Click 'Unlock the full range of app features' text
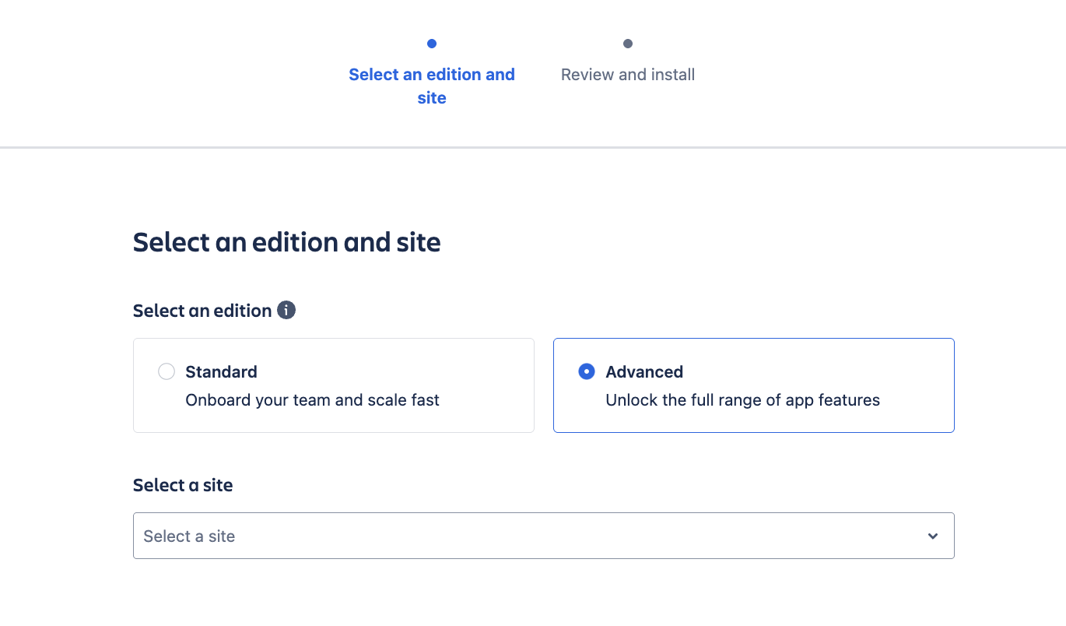The width and height of the screenshot is (1066, 626). click(x=742, y=400)
